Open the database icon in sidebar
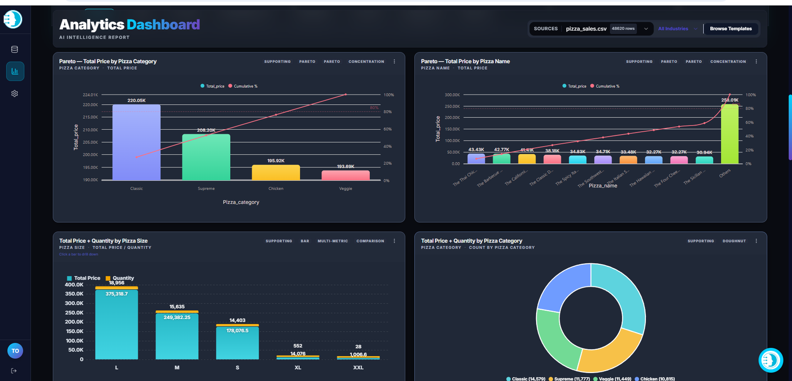 (x=14, y=49)
